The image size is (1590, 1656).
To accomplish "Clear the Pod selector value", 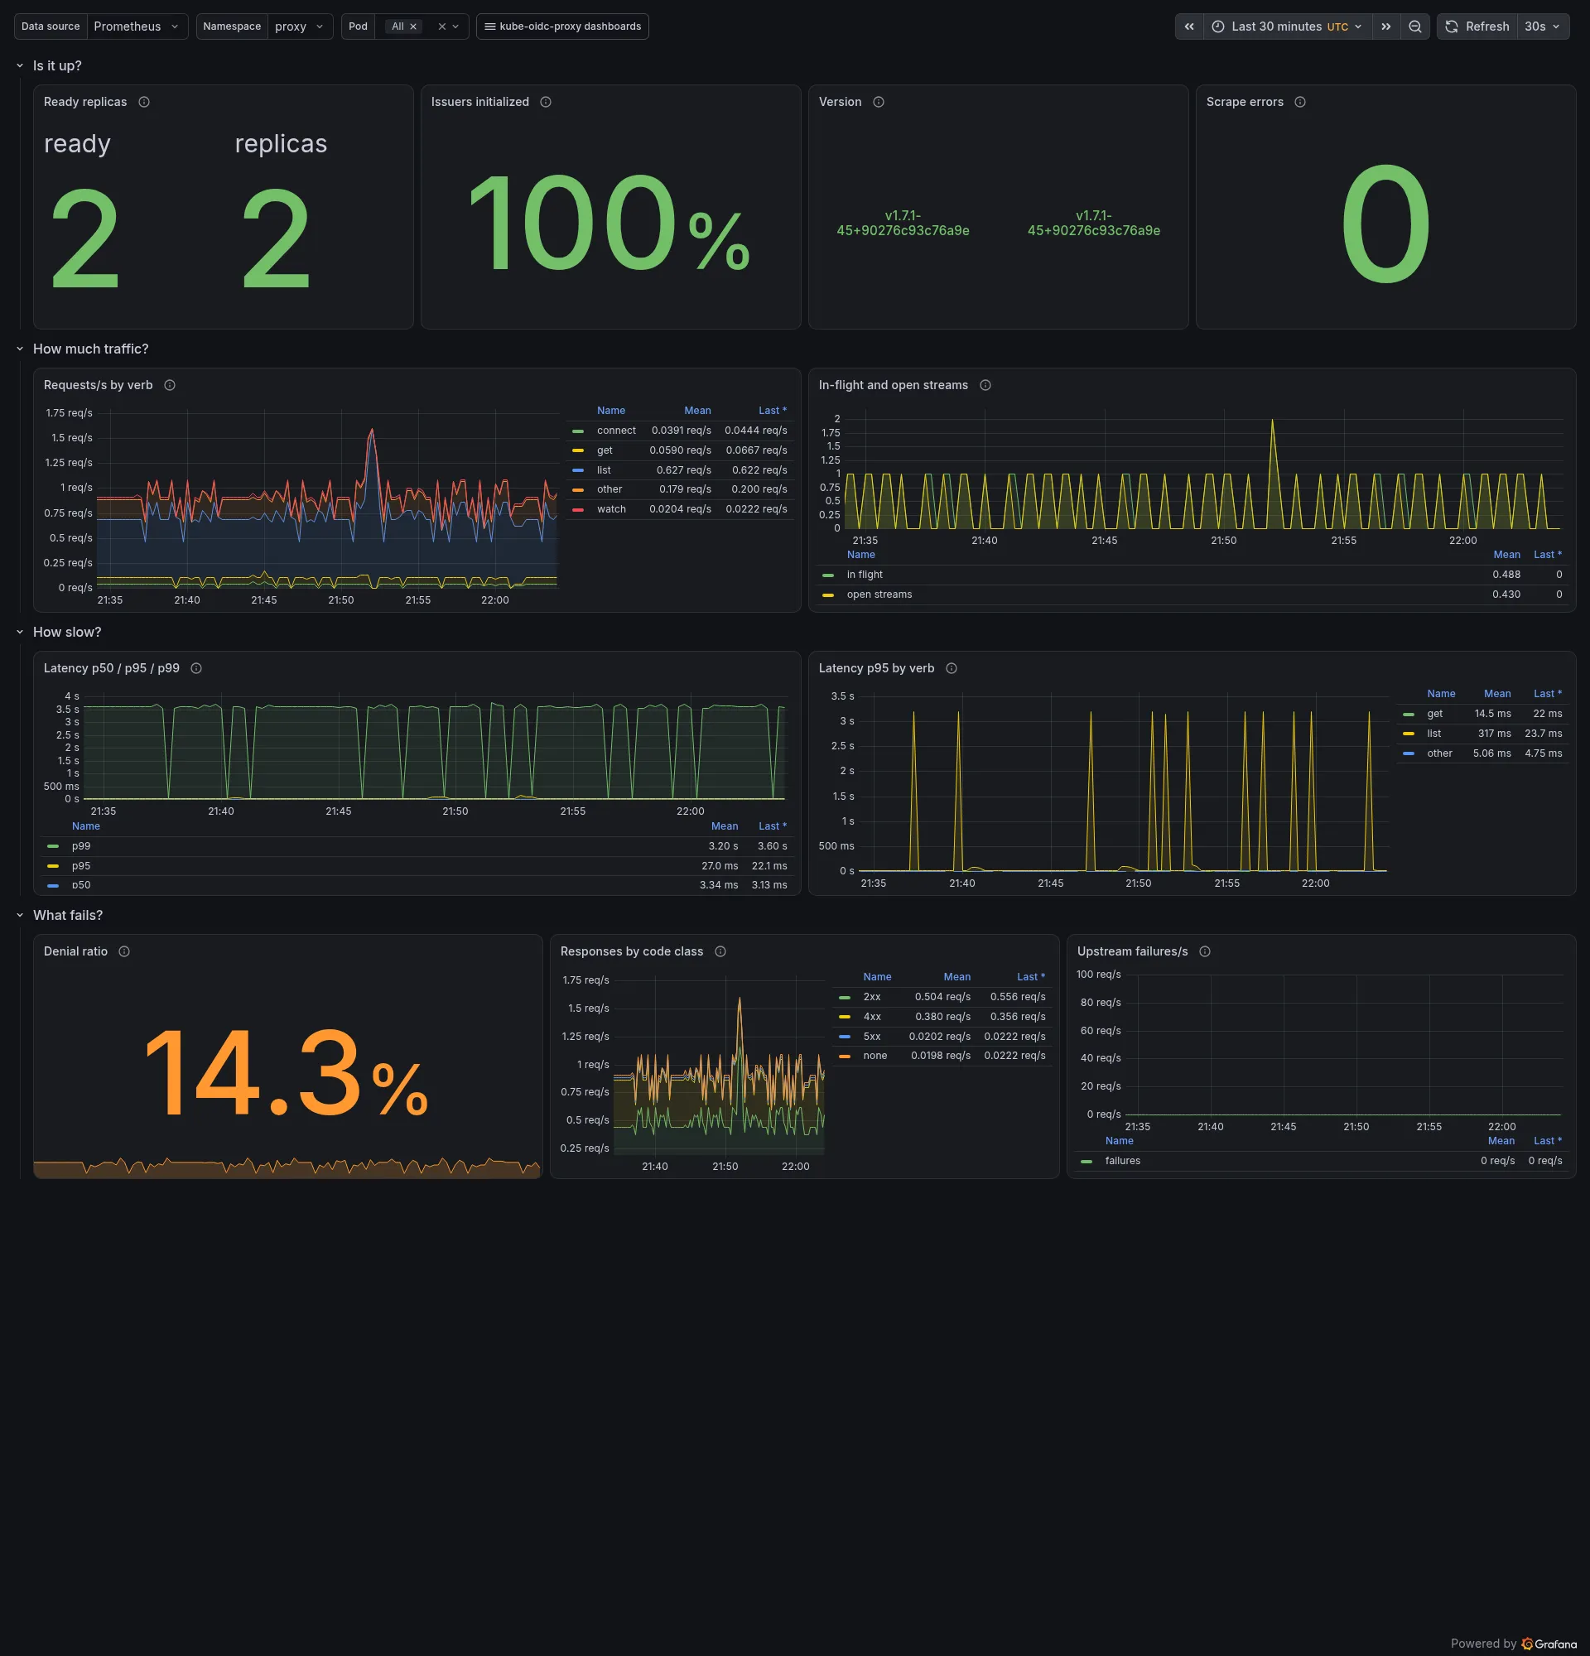I will [442, 27].
